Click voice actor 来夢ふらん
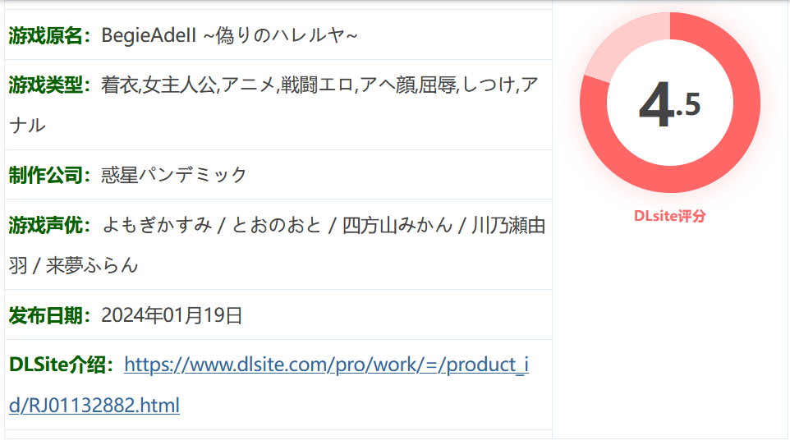Screen dimensions: 790x445 (92, 265)
